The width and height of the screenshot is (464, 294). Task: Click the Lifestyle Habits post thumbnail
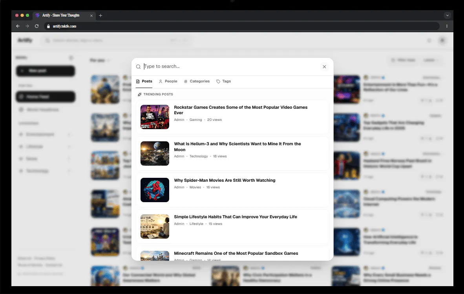[155, 226]
